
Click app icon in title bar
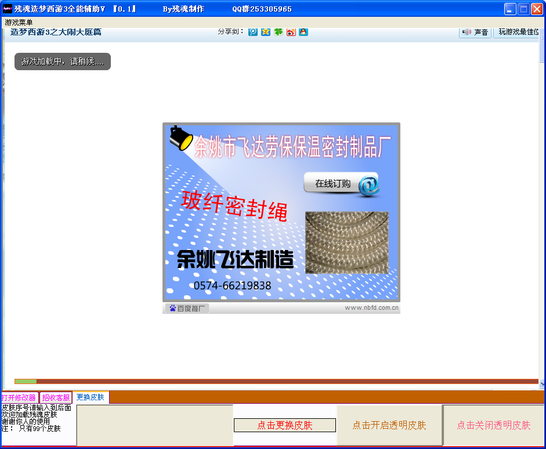tap(8, 9)
